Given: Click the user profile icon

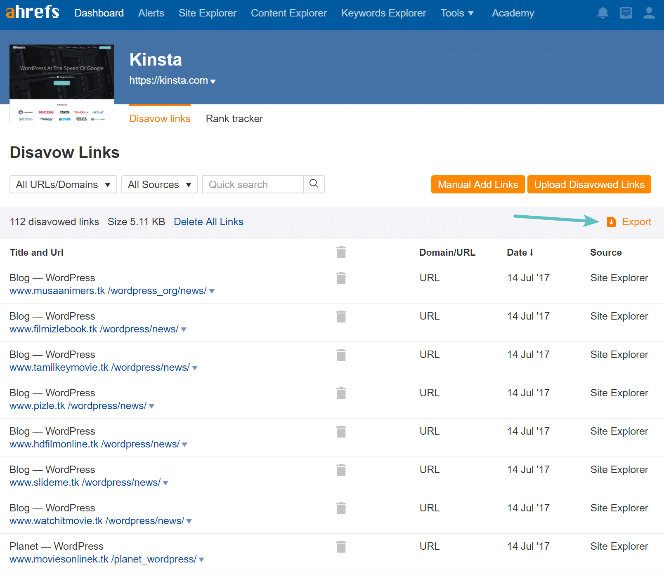Looking at the screenshot, I should point(649,13).
